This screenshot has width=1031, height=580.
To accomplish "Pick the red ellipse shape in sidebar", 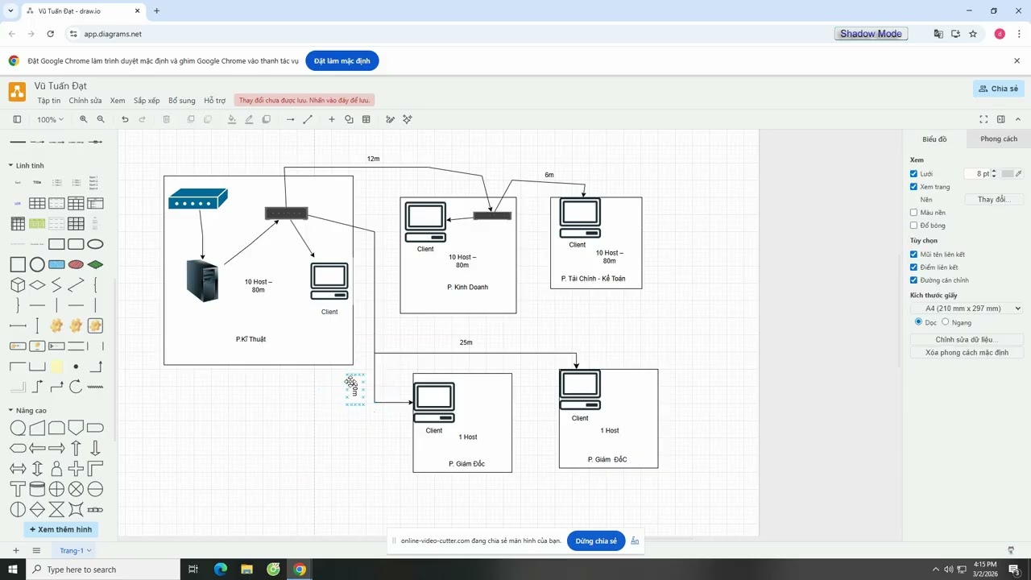I will [x=76, y=264].
